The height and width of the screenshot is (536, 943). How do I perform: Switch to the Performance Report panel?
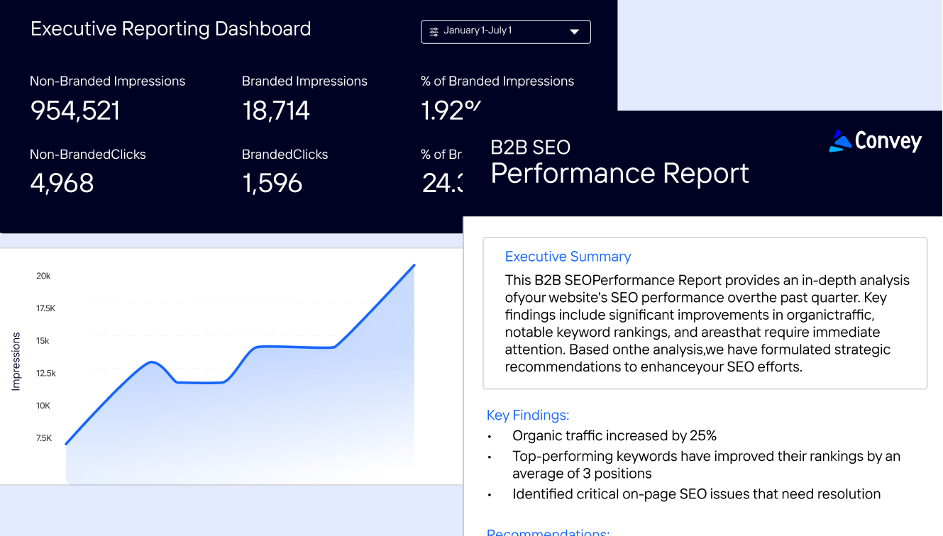pos(619,173)
